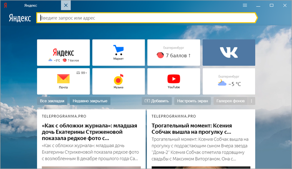Viewport: 292px width, 169px height.
Task: Focus the search or address input field
Action: pyautogui.click(x=147, y=18)
